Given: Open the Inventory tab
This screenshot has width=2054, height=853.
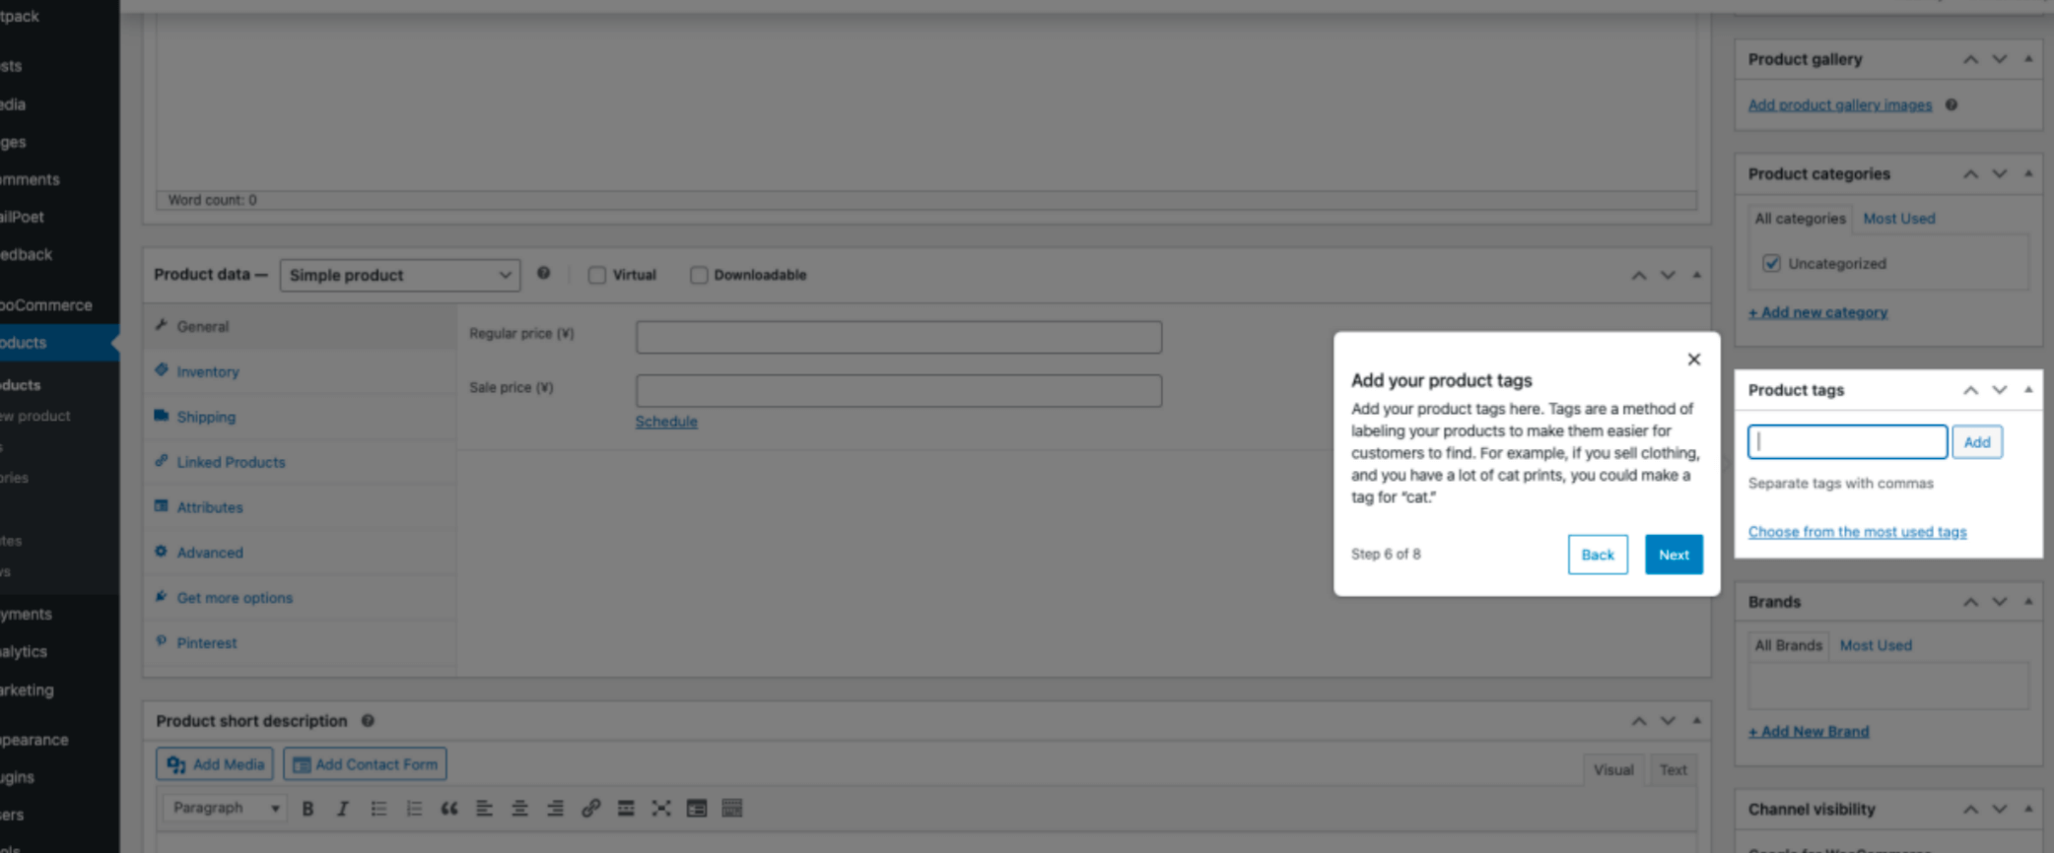Looking at the screenshot, I should coord(208,371).
